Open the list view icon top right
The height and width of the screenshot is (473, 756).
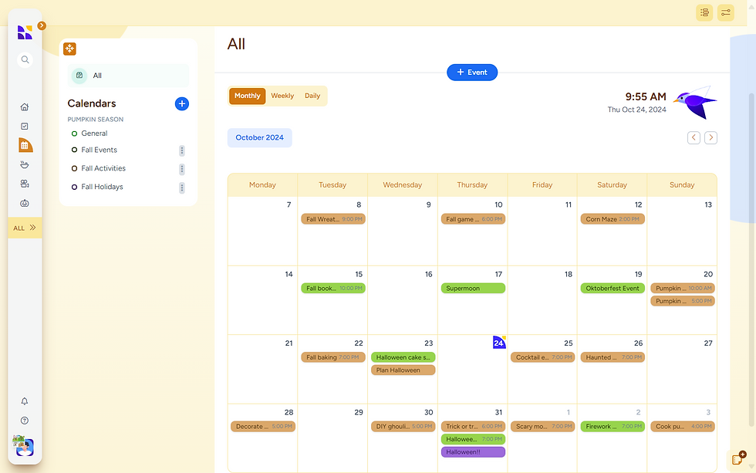(x=704, y=12)
